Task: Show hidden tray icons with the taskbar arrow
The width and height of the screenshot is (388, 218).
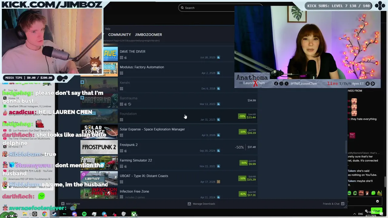Action: [x=355, y=214]
